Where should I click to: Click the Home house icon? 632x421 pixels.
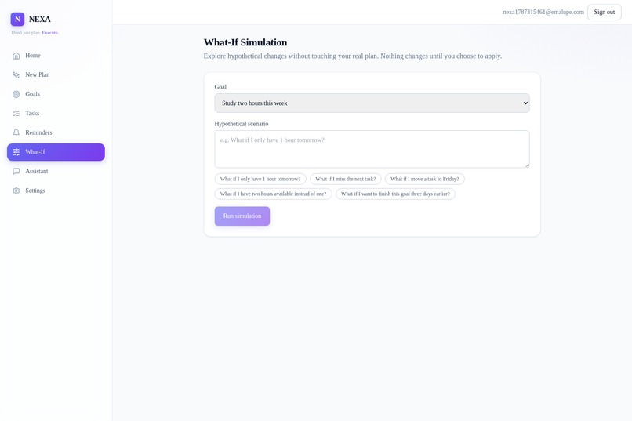pyautogui.click(x=16, y=56)
